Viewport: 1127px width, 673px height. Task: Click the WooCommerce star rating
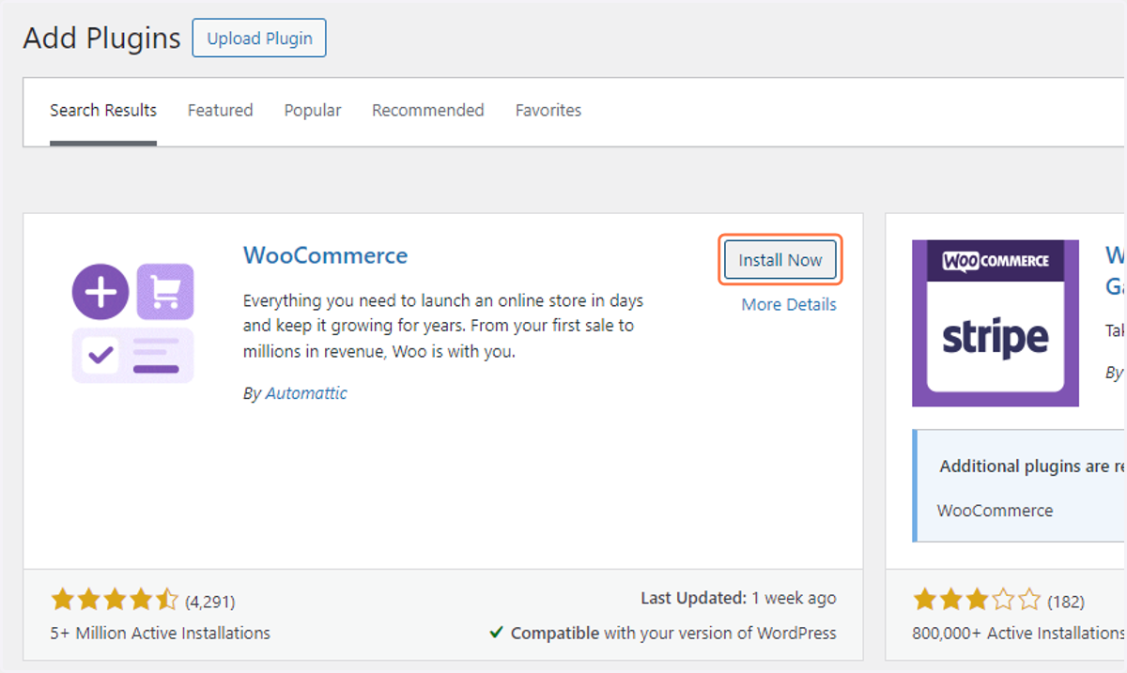coord(114,600)
